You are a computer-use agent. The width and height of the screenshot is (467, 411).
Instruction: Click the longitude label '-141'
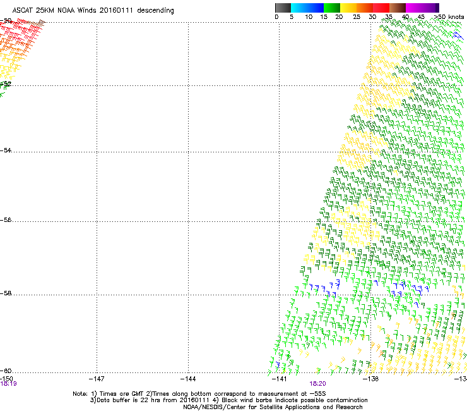click(x=279, y=379)
